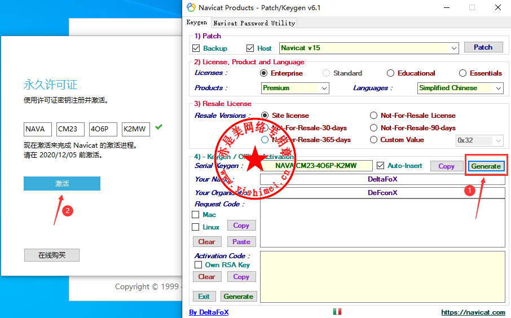The width and height of the screenshot is (511, 318).
Task: Click the Patch button
Action: point(483,47)
